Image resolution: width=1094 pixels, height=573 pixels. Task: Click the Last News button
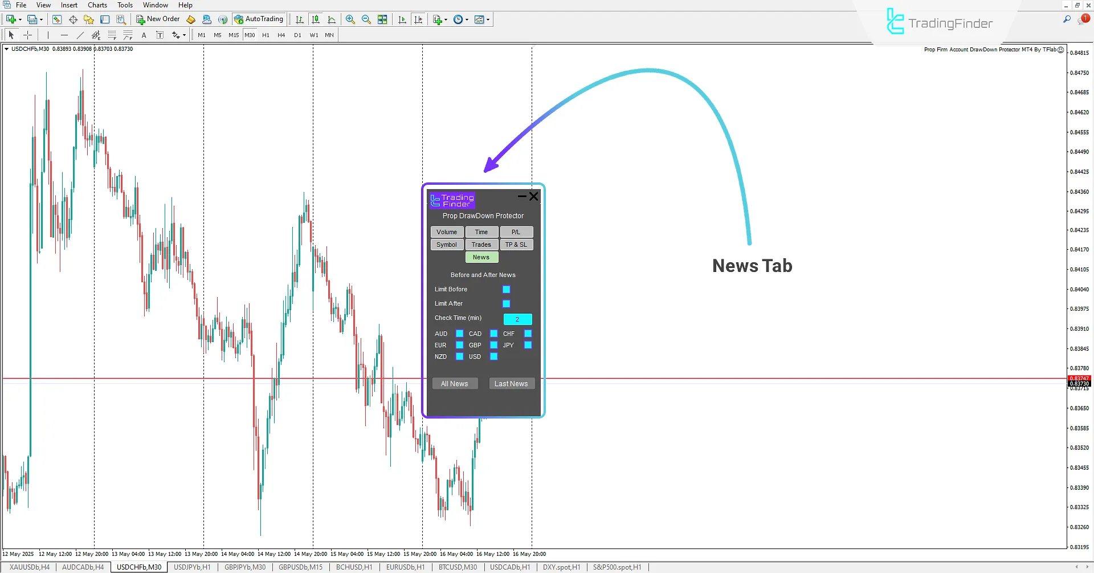[x=511, y=383]
